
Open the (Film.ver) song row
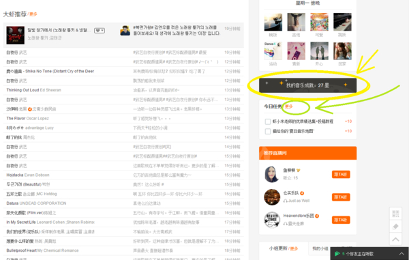coord(31,213)
